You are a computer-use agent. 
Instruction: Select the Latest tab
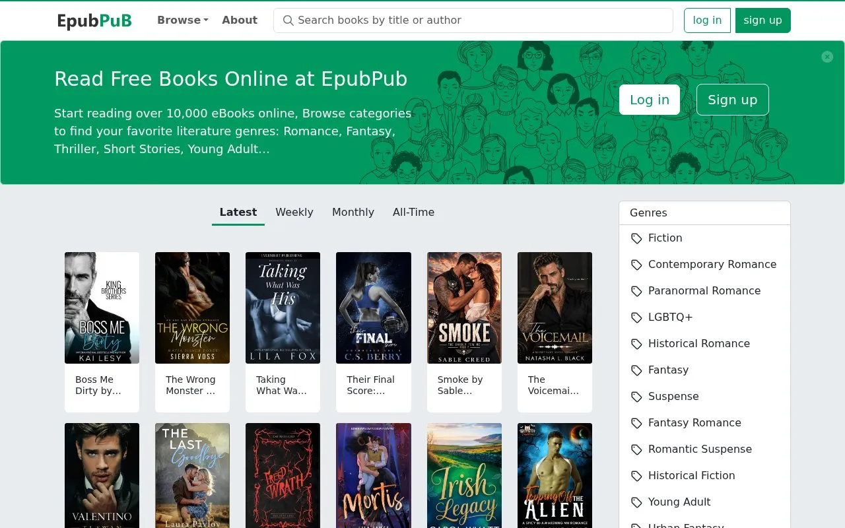coord(238,212)
